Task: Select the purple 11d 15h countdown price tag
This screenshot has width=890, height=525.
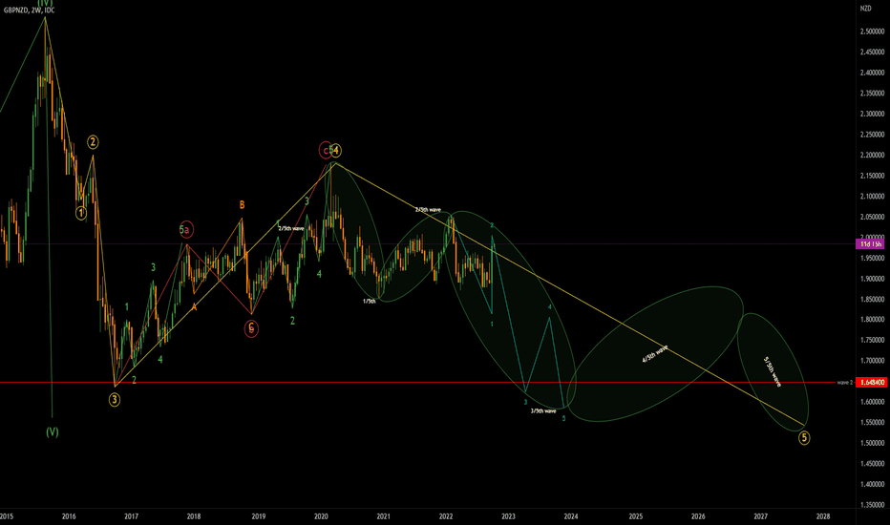Action: point(870,244)
